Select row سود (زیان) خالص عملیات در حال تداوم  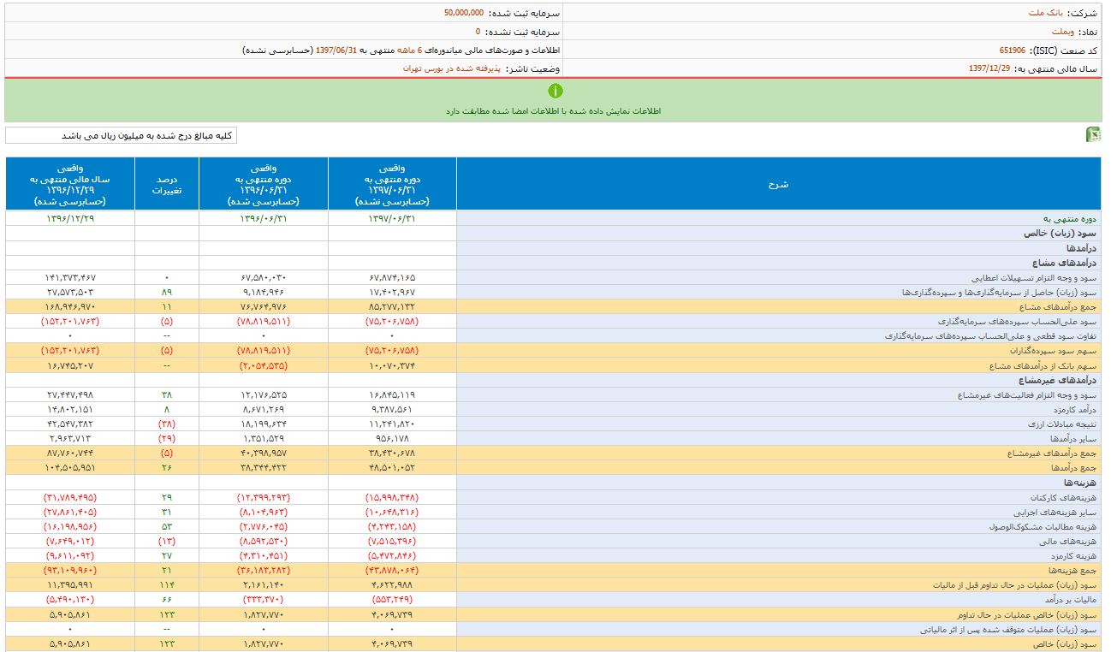coord(553,614)
